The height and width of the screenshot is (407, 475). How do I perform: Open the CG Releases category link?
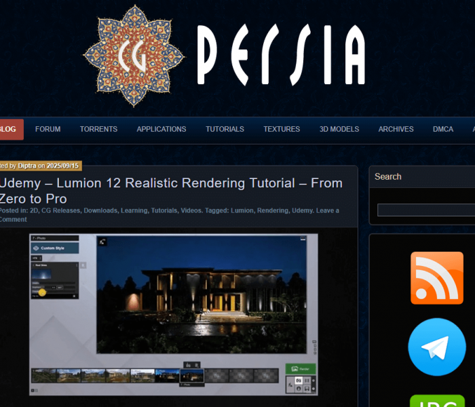(x=60, y=210)
